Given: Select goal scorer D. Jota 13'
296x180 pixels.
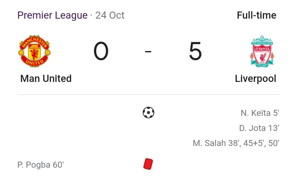Looking at the screenshot, I should tap(259, 128).
